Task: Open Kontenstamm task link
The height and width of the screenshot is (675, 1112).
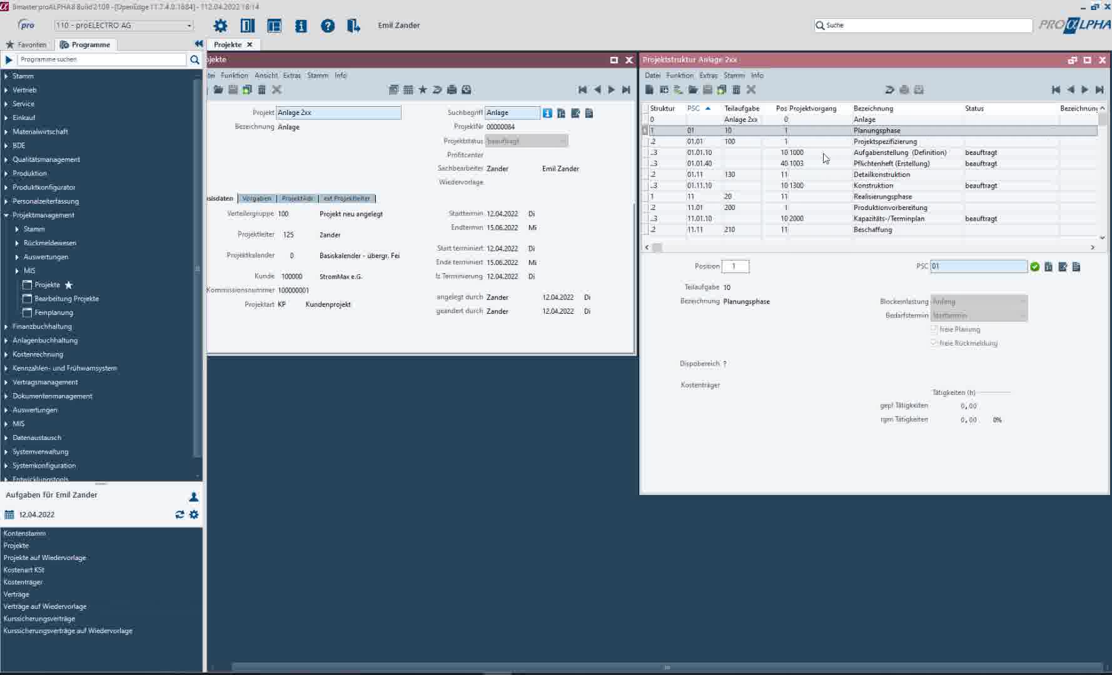Action: point(24,533)
